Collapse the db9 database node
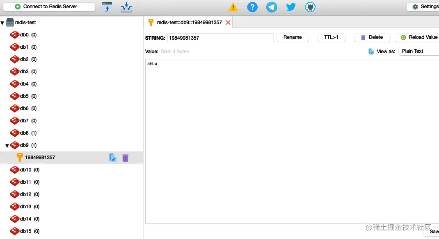The width and height of the screenshot is (439, 239). pyautogui.click(x=7, y=145)
